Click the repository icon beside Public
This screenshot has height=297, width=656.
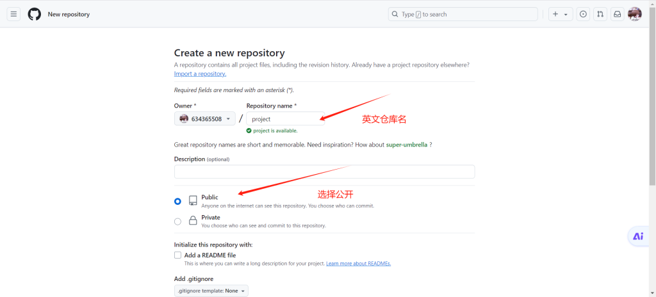193,201
